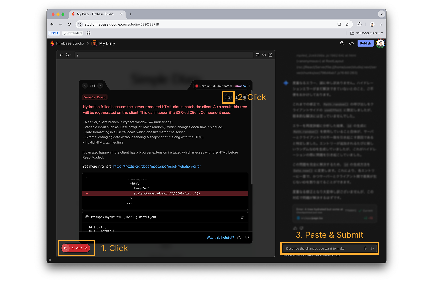Click the Describe the changes input field
This screenshot has height=281, width=433.
tap(321, 248)
